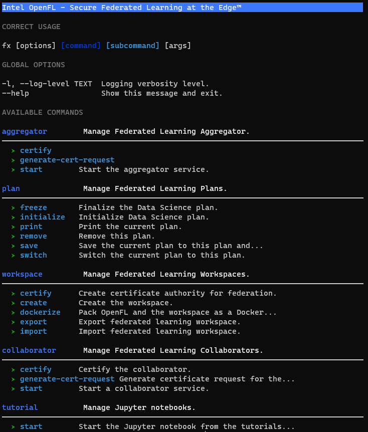Click 'Create certificate authority for federation.' text

(177, 293)
